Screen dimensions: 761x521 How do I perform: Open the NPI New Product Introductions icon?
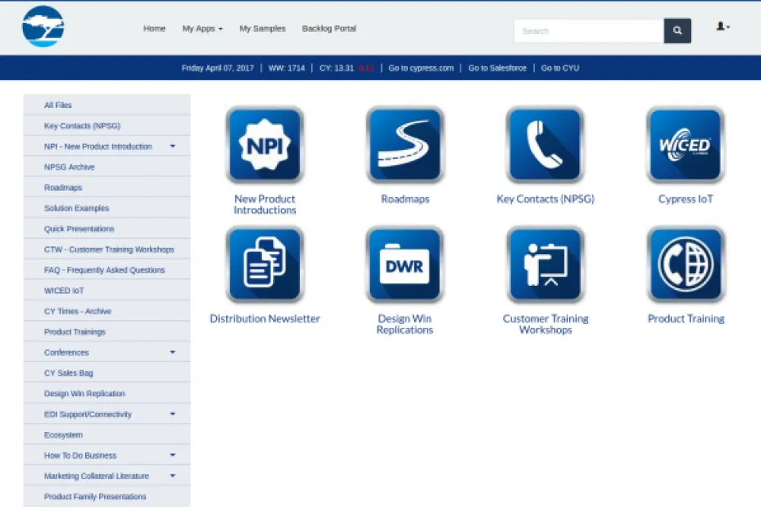click(x=265, y=145)
